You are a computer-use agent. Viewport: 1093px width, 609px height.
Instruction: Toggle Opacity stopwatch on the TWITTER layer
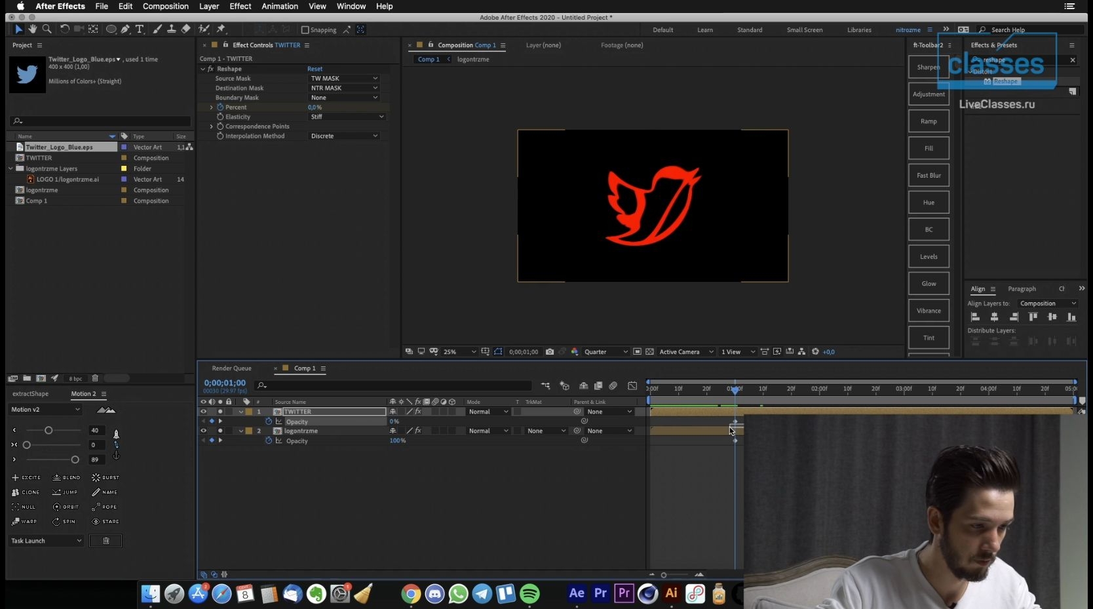pyautogui.click(x=269, y=422)
